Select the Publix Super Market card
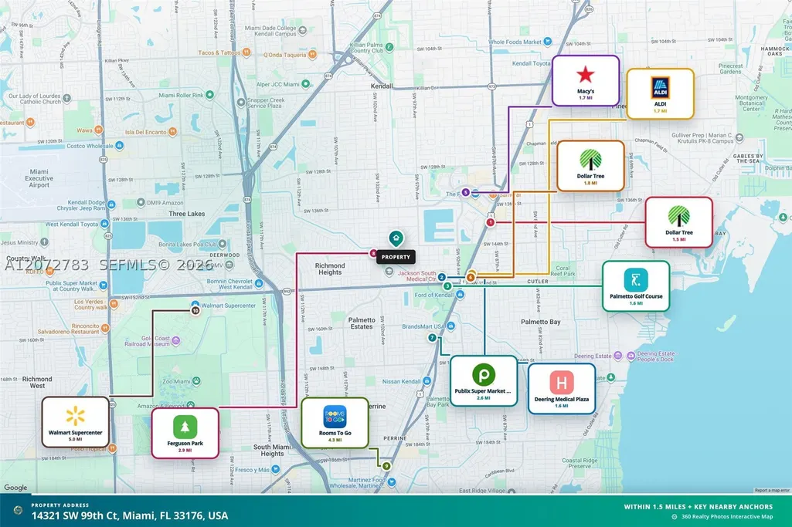Viewport: 792px width, 527px height. (484, 380)
